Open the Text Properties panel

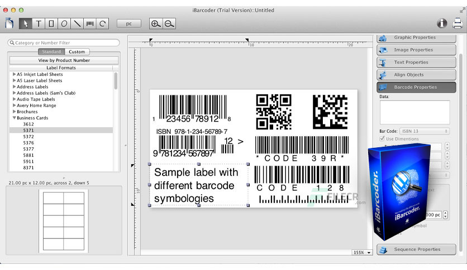pyautogui.click(x=416, y=62)
